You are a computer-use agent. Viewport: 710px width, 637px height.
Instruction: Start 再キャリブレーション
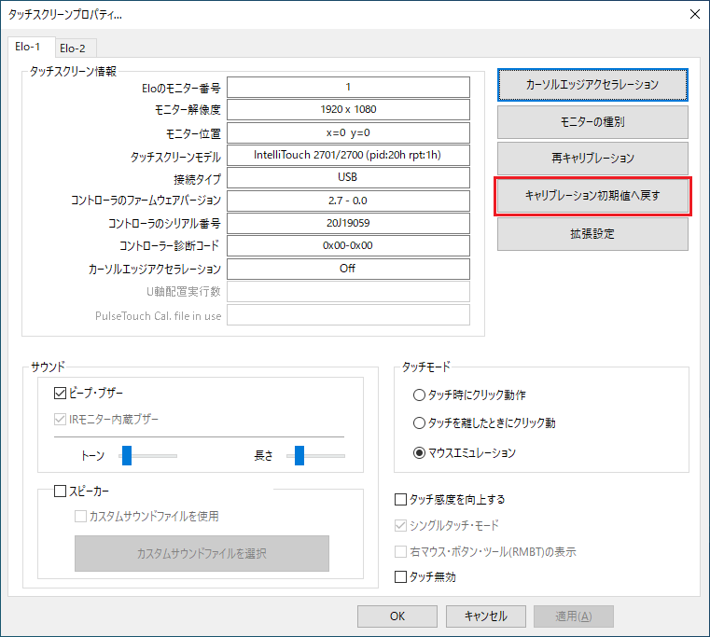[x=592, y=159]
